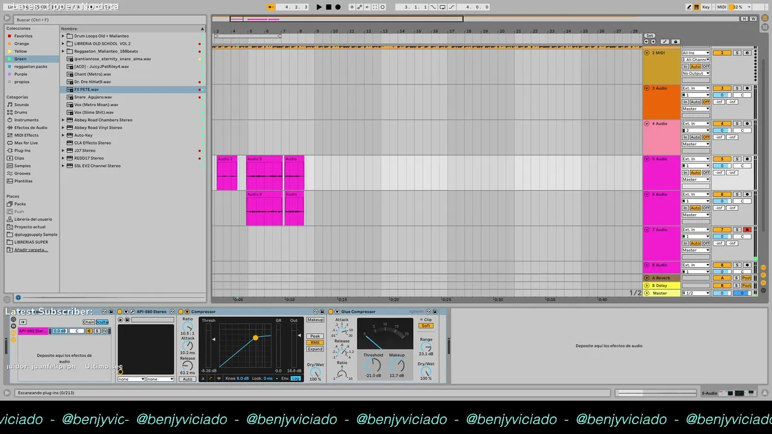Toggle punch-out switch next to loop

(452, 7)
